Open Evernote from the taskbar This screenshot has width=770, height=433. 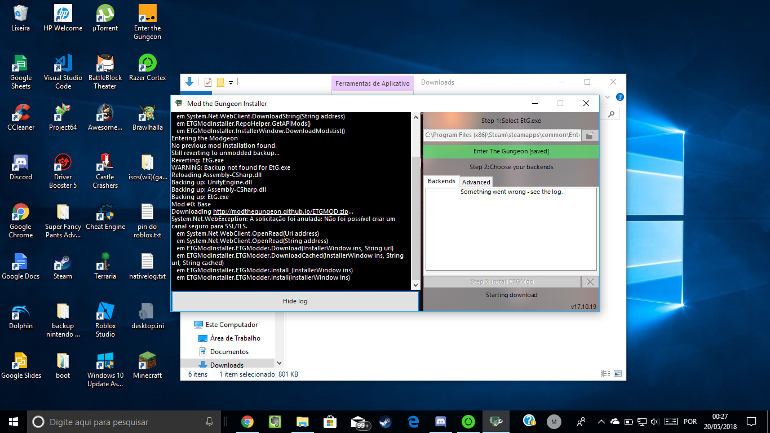tap(275, 421)
